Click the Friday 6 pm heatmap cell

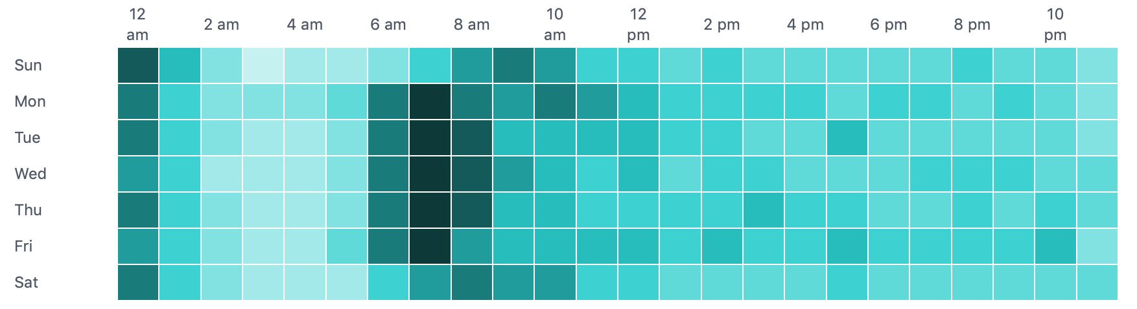[x=889, y=246]
